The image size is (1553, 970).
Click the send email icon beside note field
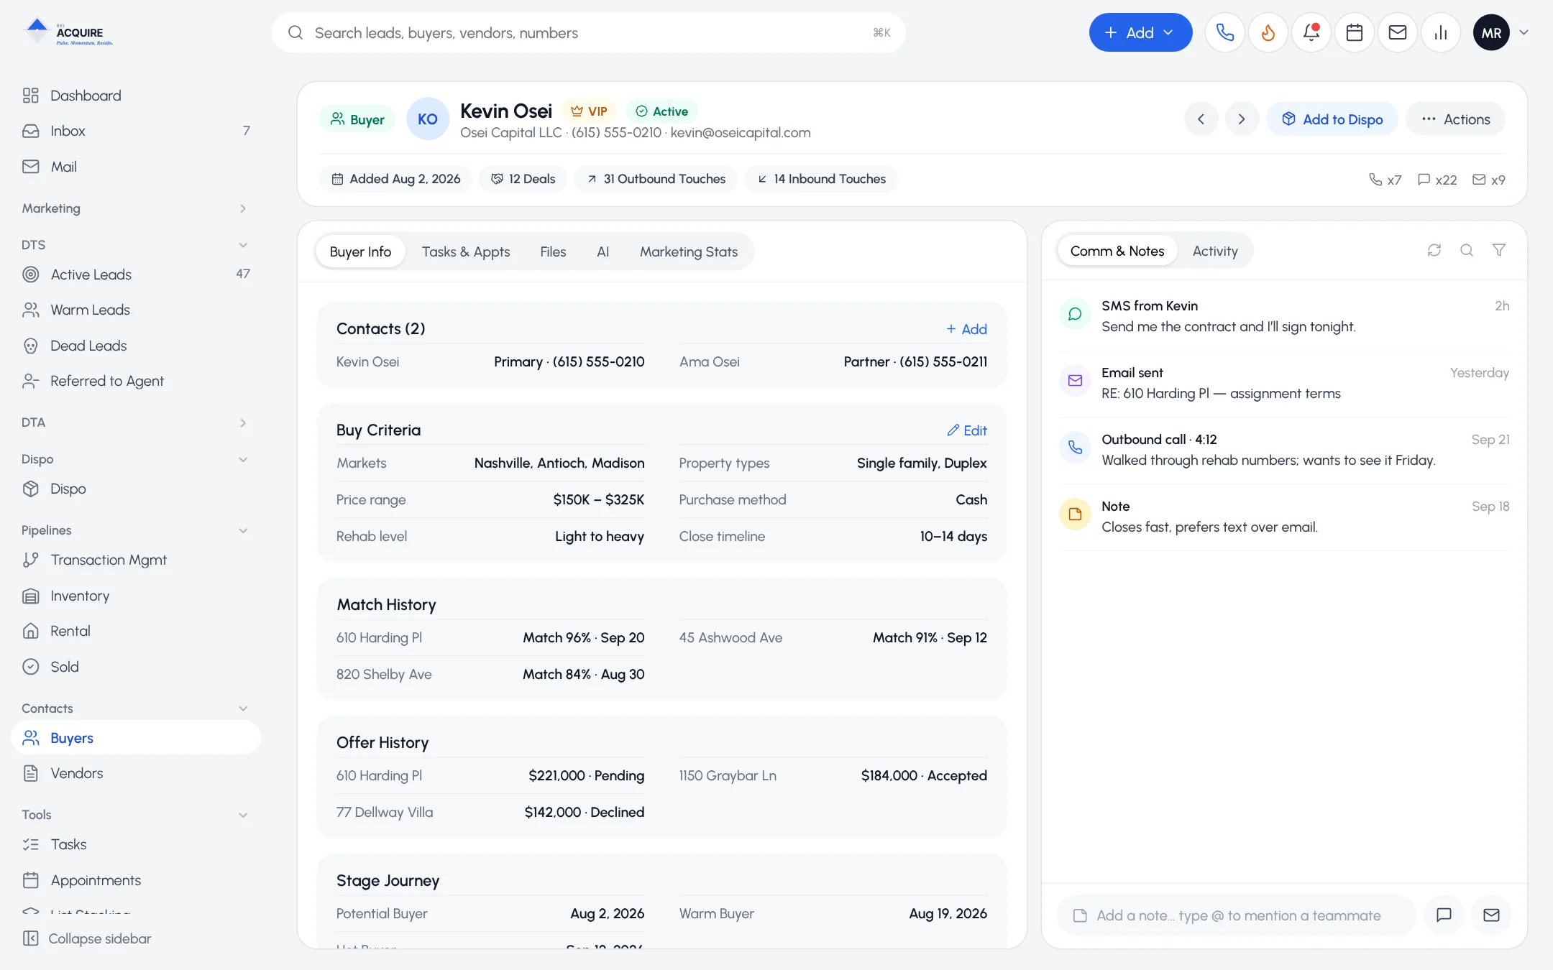tap(1492, 915)
